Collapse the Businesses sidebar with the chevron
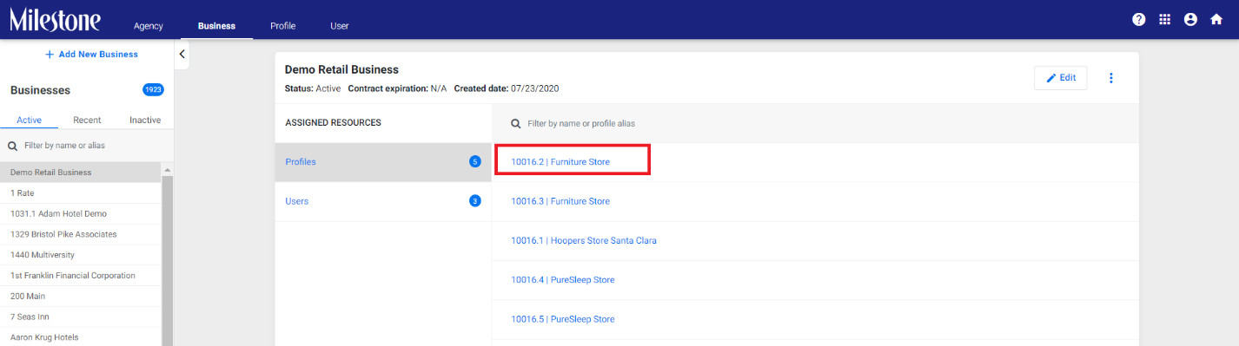 pos(182,54)
